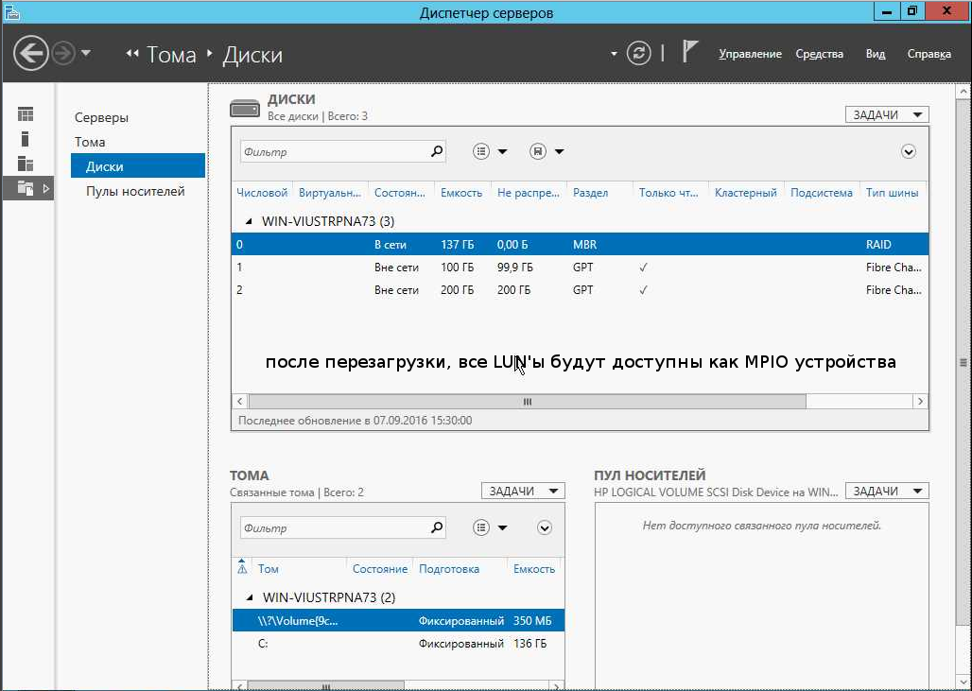Click main vertical scrollbar thumb

pos(963,363)
